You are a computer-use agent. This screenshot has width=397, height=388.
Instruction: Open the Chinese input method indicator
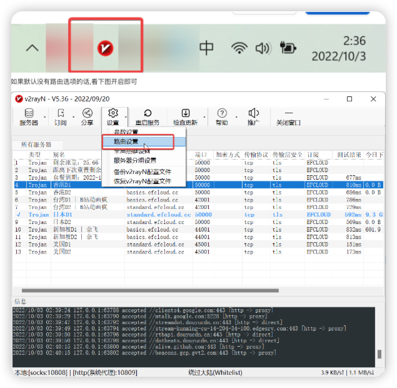point(206,48)
